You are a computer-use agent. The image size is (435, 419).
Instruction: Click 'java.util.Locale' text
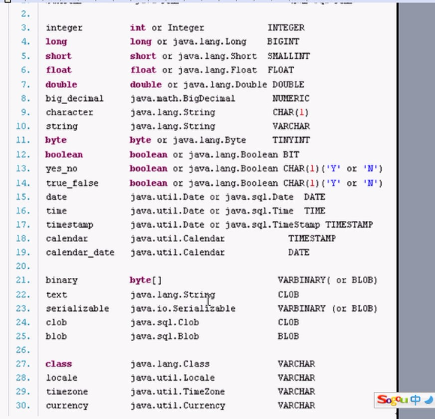click(x=172, y=378)
